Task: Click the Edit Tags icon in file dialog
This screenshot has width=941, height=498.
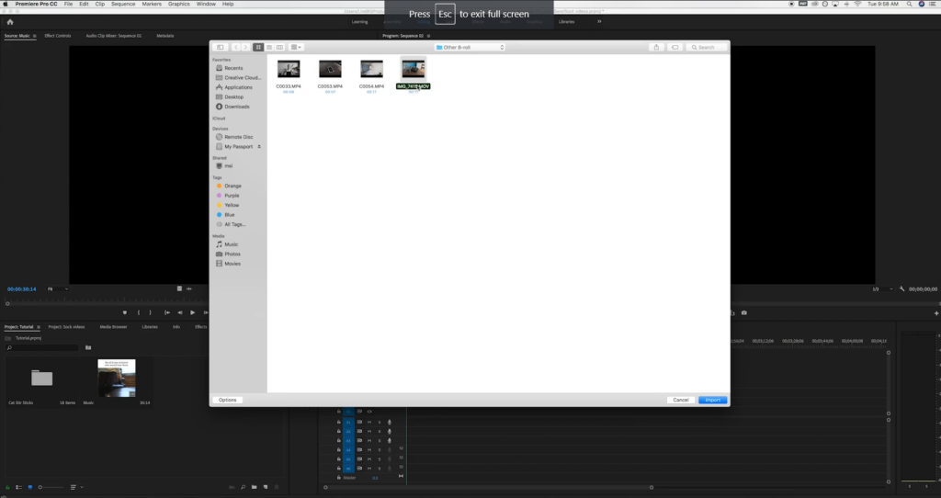Action: [675, 47]
